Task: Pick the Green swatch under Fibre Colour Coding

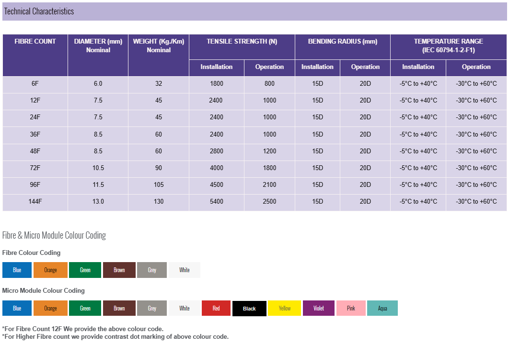Action: point(85,270)
